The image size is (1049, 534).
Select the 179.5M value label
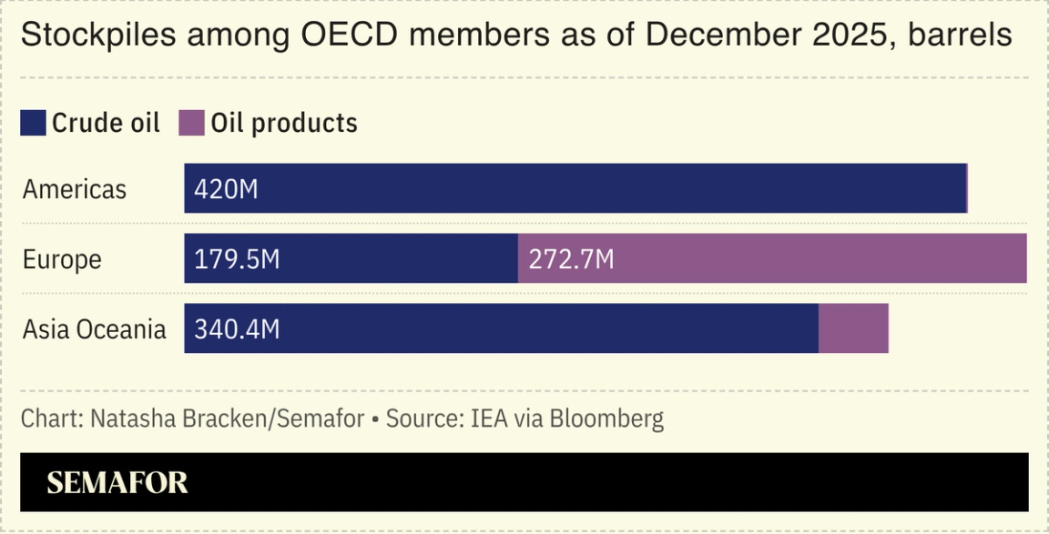tap(237, 259)
